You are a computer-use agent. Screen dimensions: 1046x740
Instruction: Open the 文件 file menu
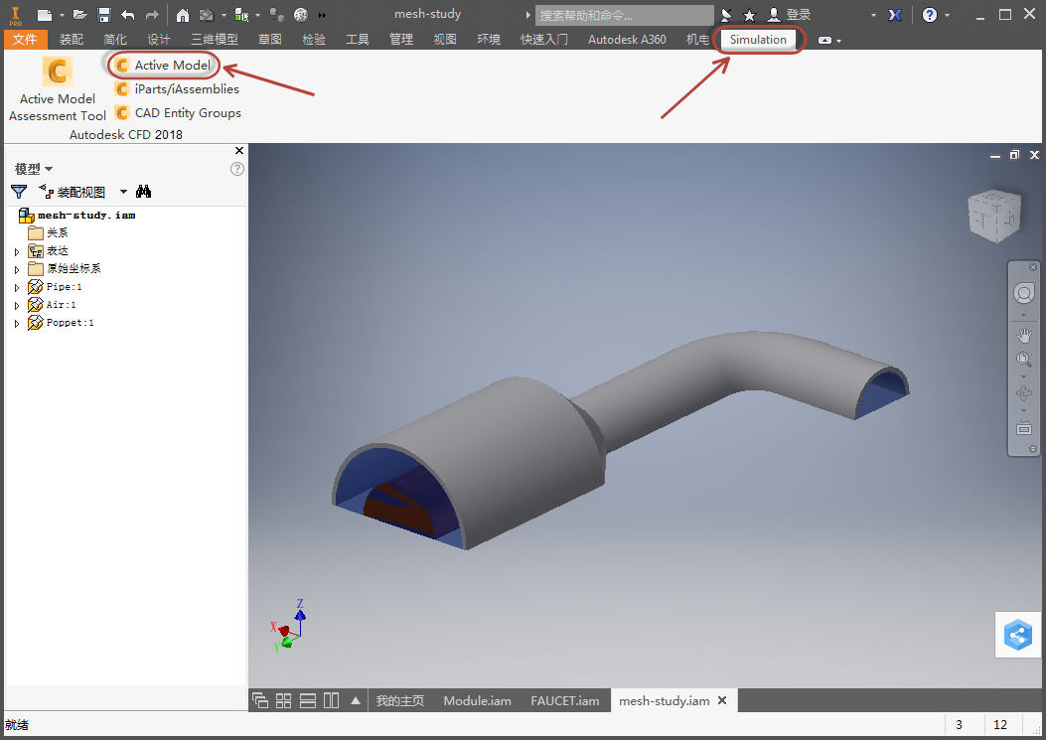(26, 40)
